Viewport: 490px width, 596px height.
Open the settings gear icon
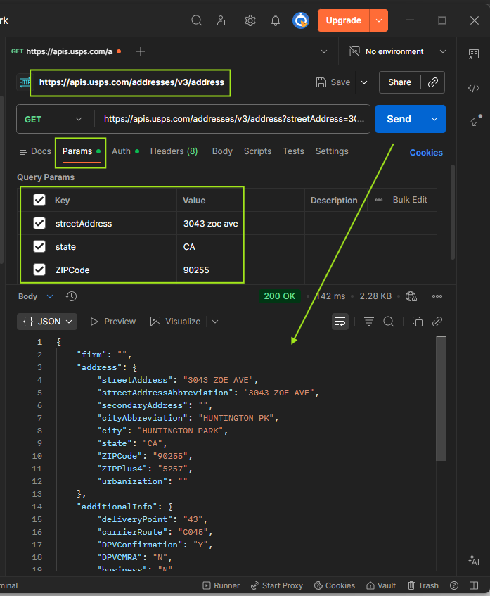tap(250, 20)
